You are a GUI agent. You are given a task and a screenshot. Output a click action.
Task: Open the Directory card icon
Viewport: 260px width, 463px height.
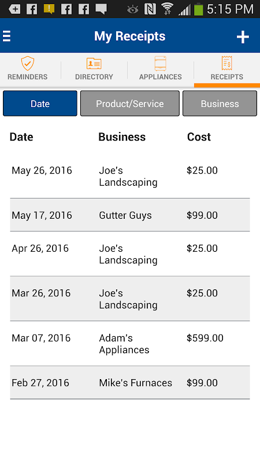point(94,64)
